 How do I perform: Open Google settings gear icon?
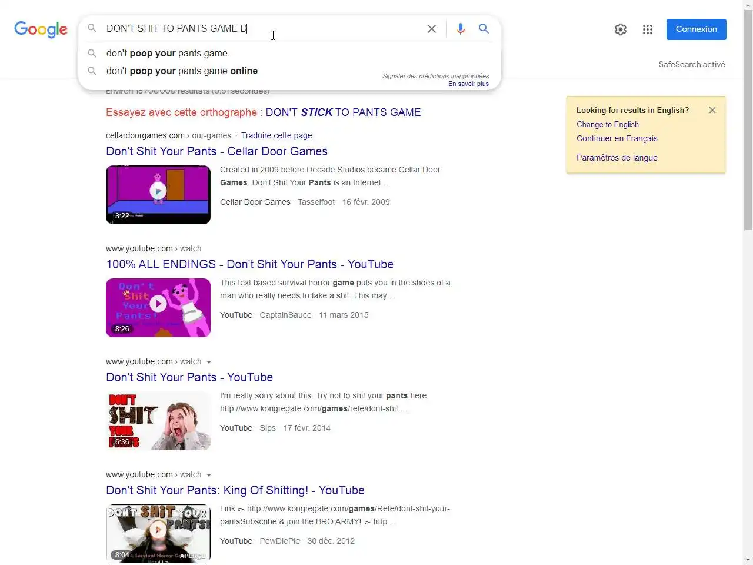click(621, 29)
